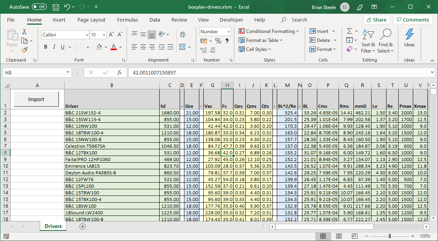Click the Paste button
Viewport: 438px width, 241px height.
(12, 41)
